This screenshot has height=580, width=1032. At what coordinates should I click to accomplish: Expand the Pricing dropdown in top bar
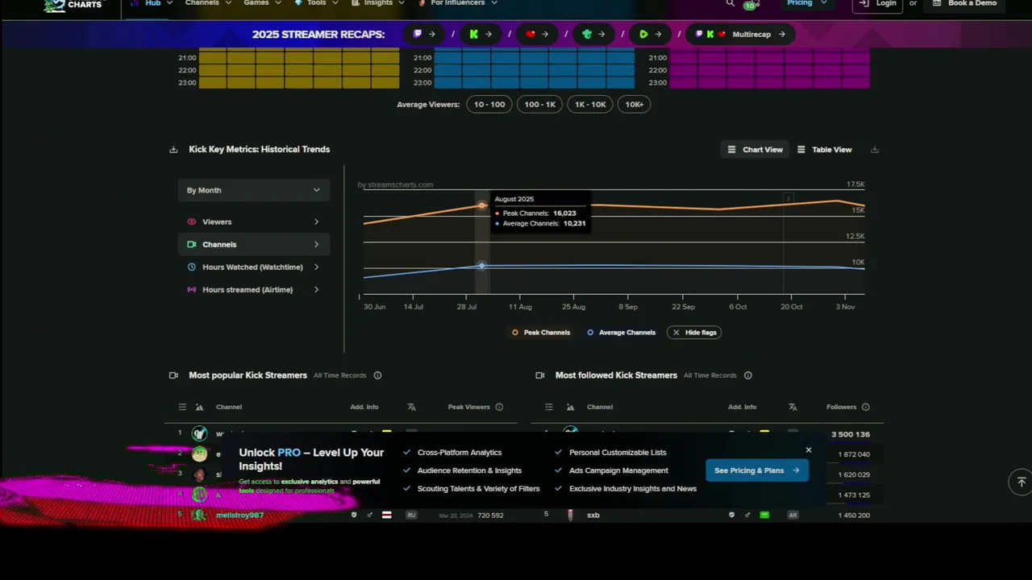point(806,3)
